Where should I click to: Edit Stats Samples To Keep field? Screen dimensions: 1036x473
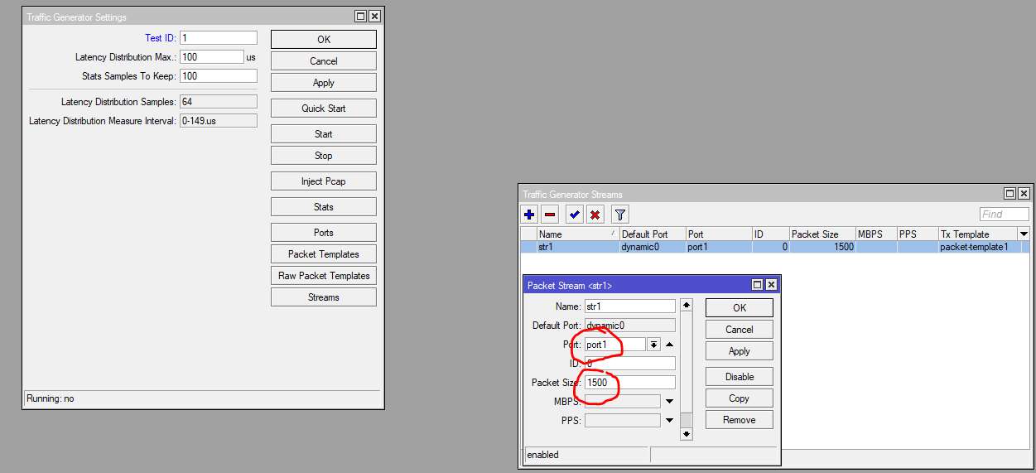point(219,76)
